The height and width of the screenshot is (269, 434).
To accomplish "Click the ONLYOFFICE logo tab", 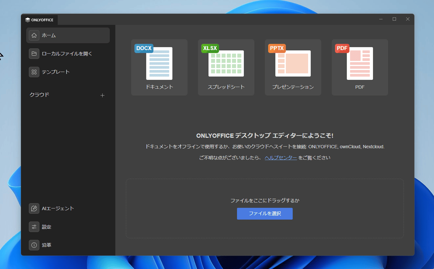I will tap(39, 20).
